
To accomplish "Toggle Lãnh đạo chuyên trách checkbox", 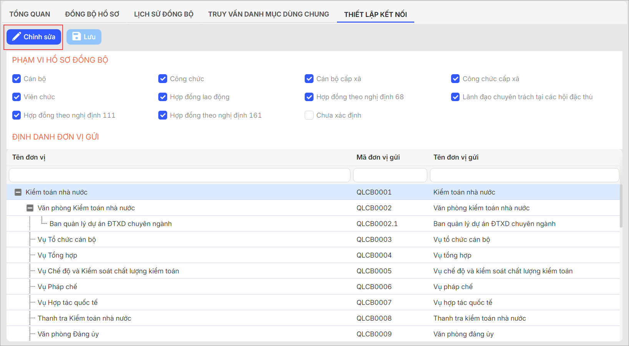I will 455,97.
